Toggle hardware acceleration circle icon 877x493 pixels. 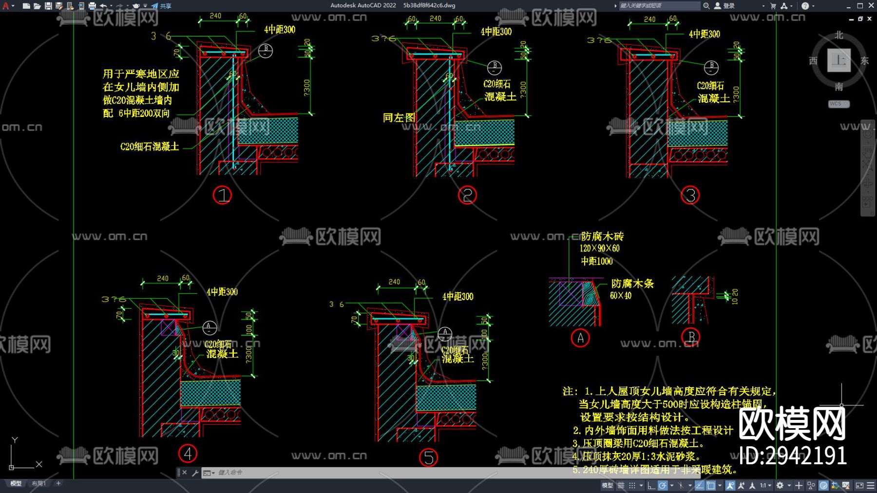[823, 485]
